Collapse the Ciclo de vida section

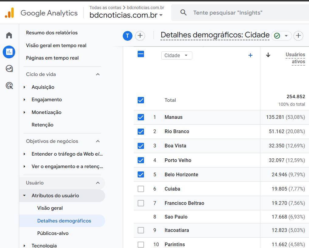click(98, 74)
